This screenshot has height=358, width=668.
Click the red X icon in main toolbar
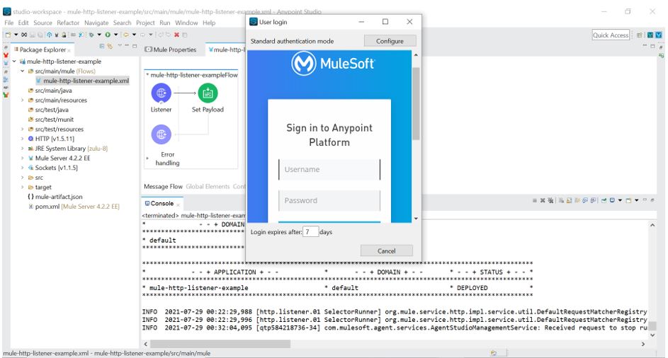176,35
